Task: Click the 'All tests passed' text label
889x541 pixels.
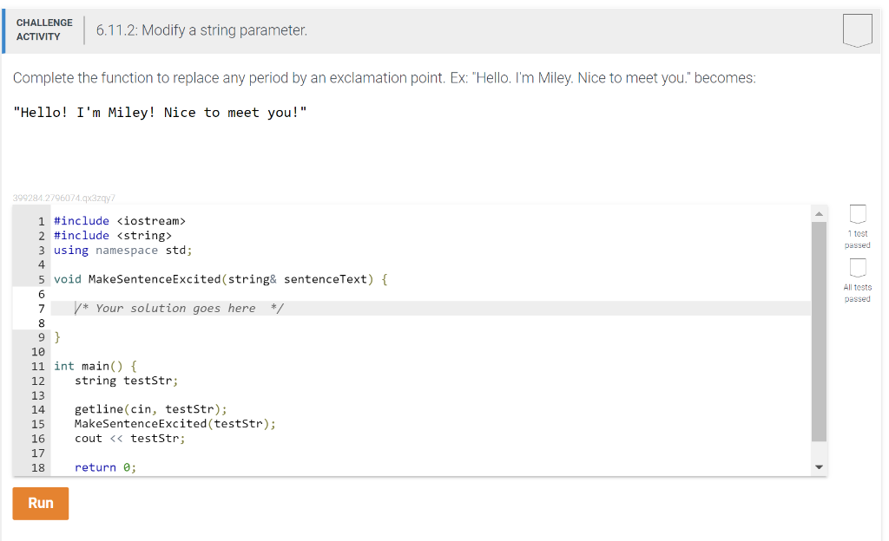Action: pos(857,293)
